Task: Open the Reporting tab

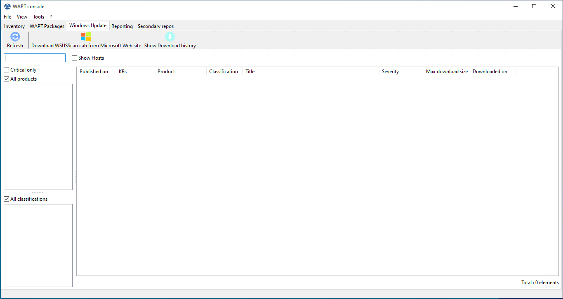Action: coord(122,26)
